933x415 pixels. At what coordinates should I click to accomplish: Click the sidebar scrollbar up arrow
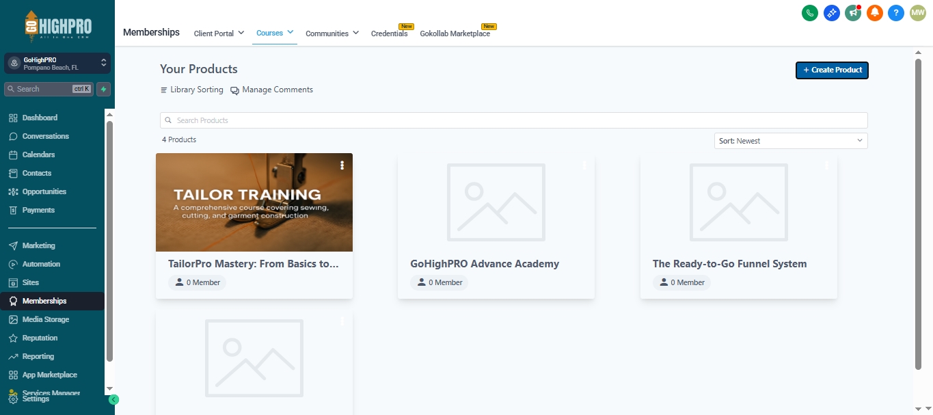pos(109,114)
